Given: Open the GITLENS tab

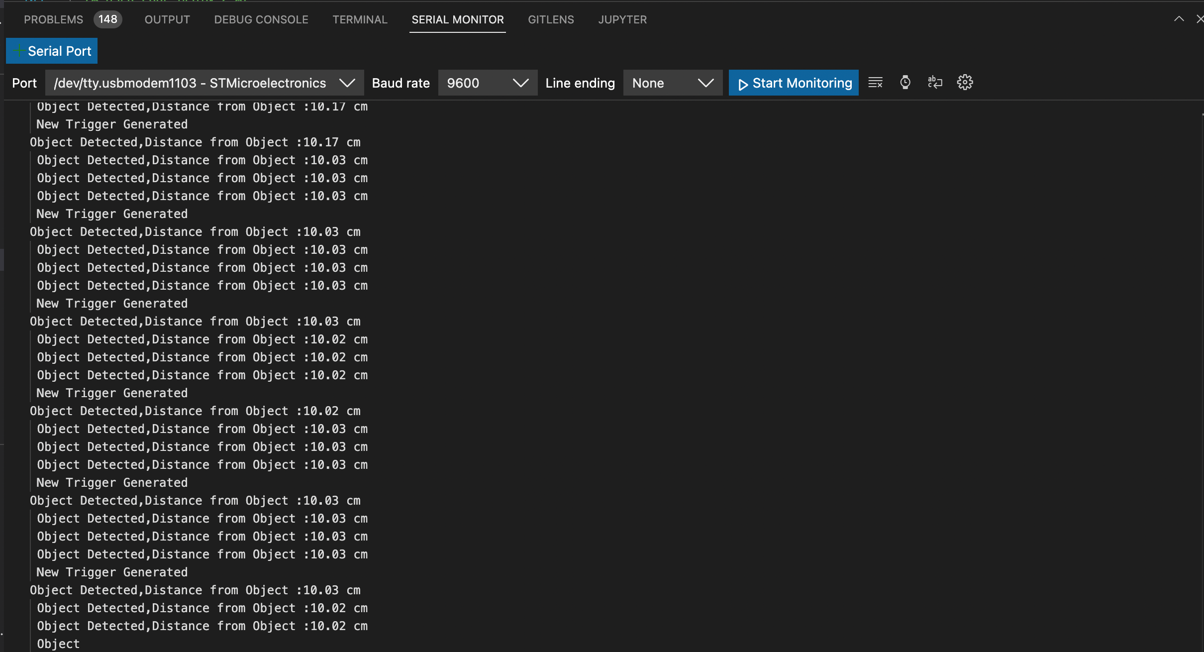Looking at the screenshot, I should [x=550, y=19].
